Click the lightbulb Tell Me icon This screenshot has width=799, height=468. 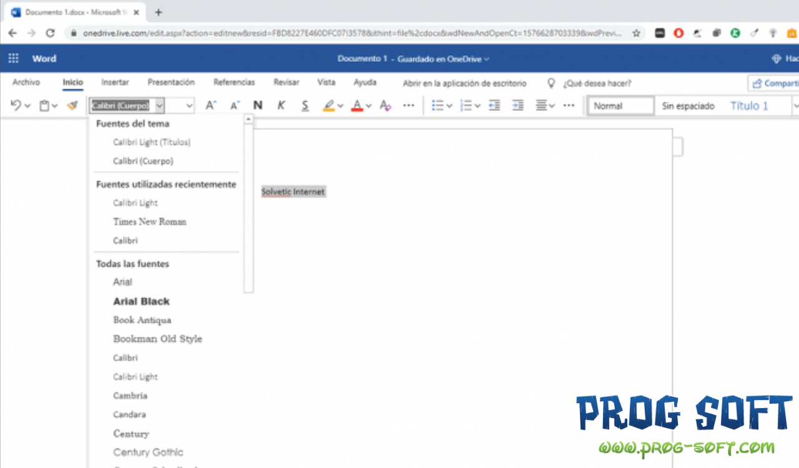(x=551, y=83)
